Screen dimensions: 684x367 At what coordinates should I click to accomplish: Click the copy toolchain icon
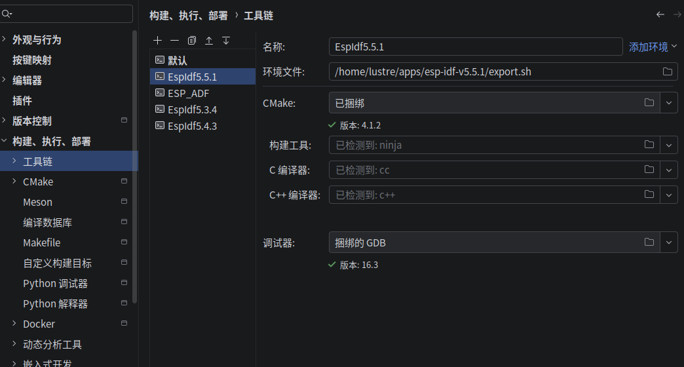pyautogui.click(x=191, y=41)
